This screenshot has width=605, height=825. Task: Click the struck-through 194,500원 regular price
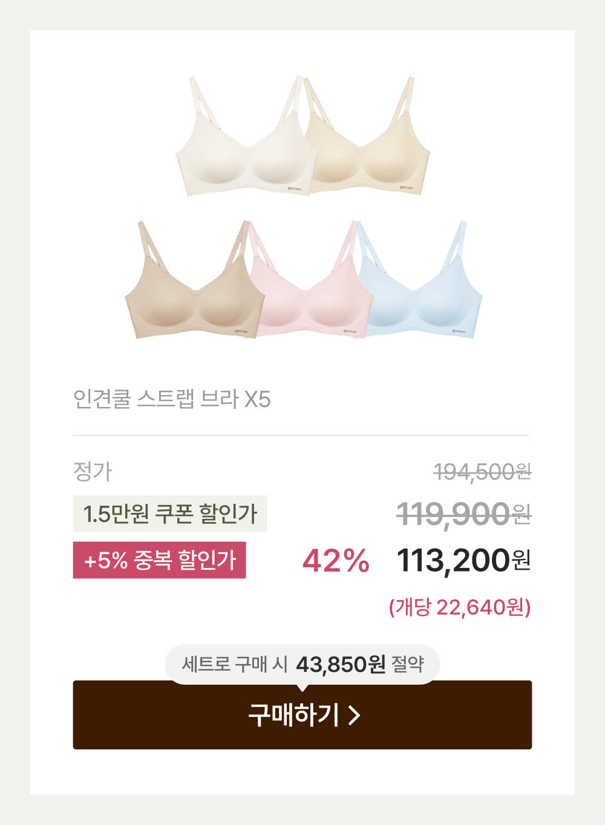(483, 472)
